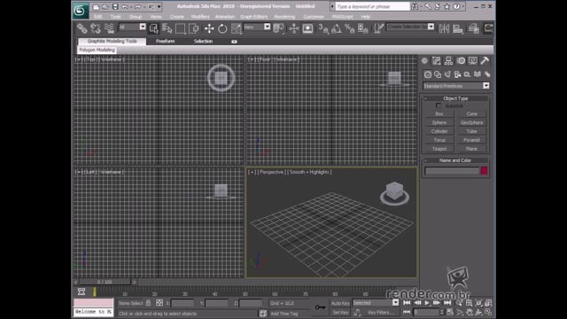The image size is (567, 319).
Task: Open the Edit menu
Action: pos(98,17)
